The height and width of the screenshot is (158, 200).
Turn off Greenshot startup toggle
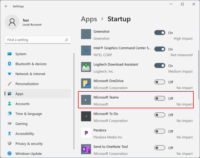160,33
